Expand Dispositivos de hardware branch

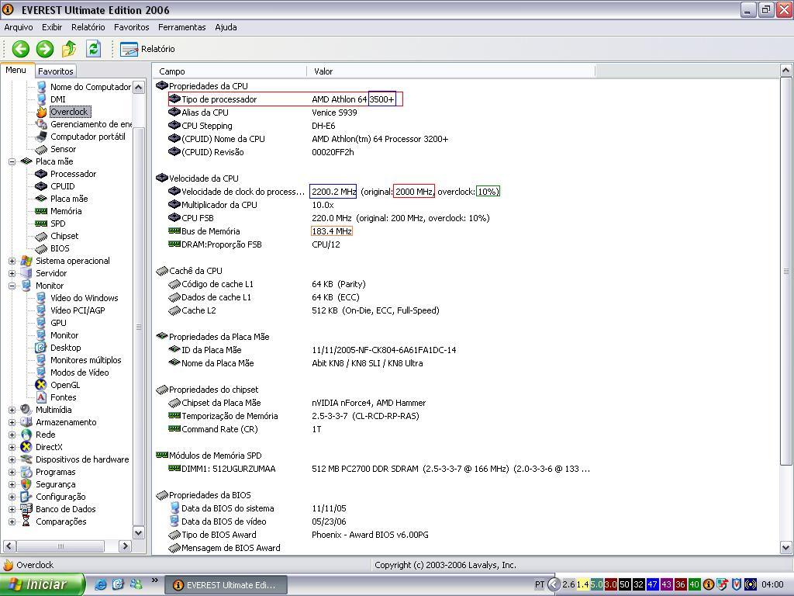coord(12,459)
